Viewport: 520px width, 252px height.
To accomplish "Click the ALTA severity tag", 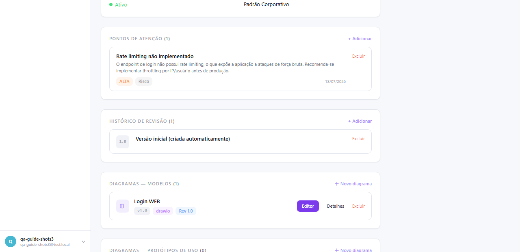I will click(124, 81).
